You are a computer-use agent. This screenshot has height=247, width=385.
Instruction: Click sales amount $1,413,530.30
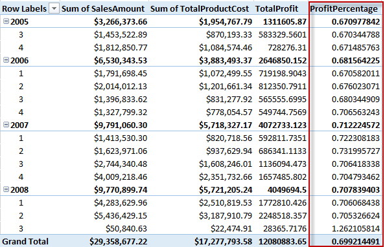[x=121, y=138]
